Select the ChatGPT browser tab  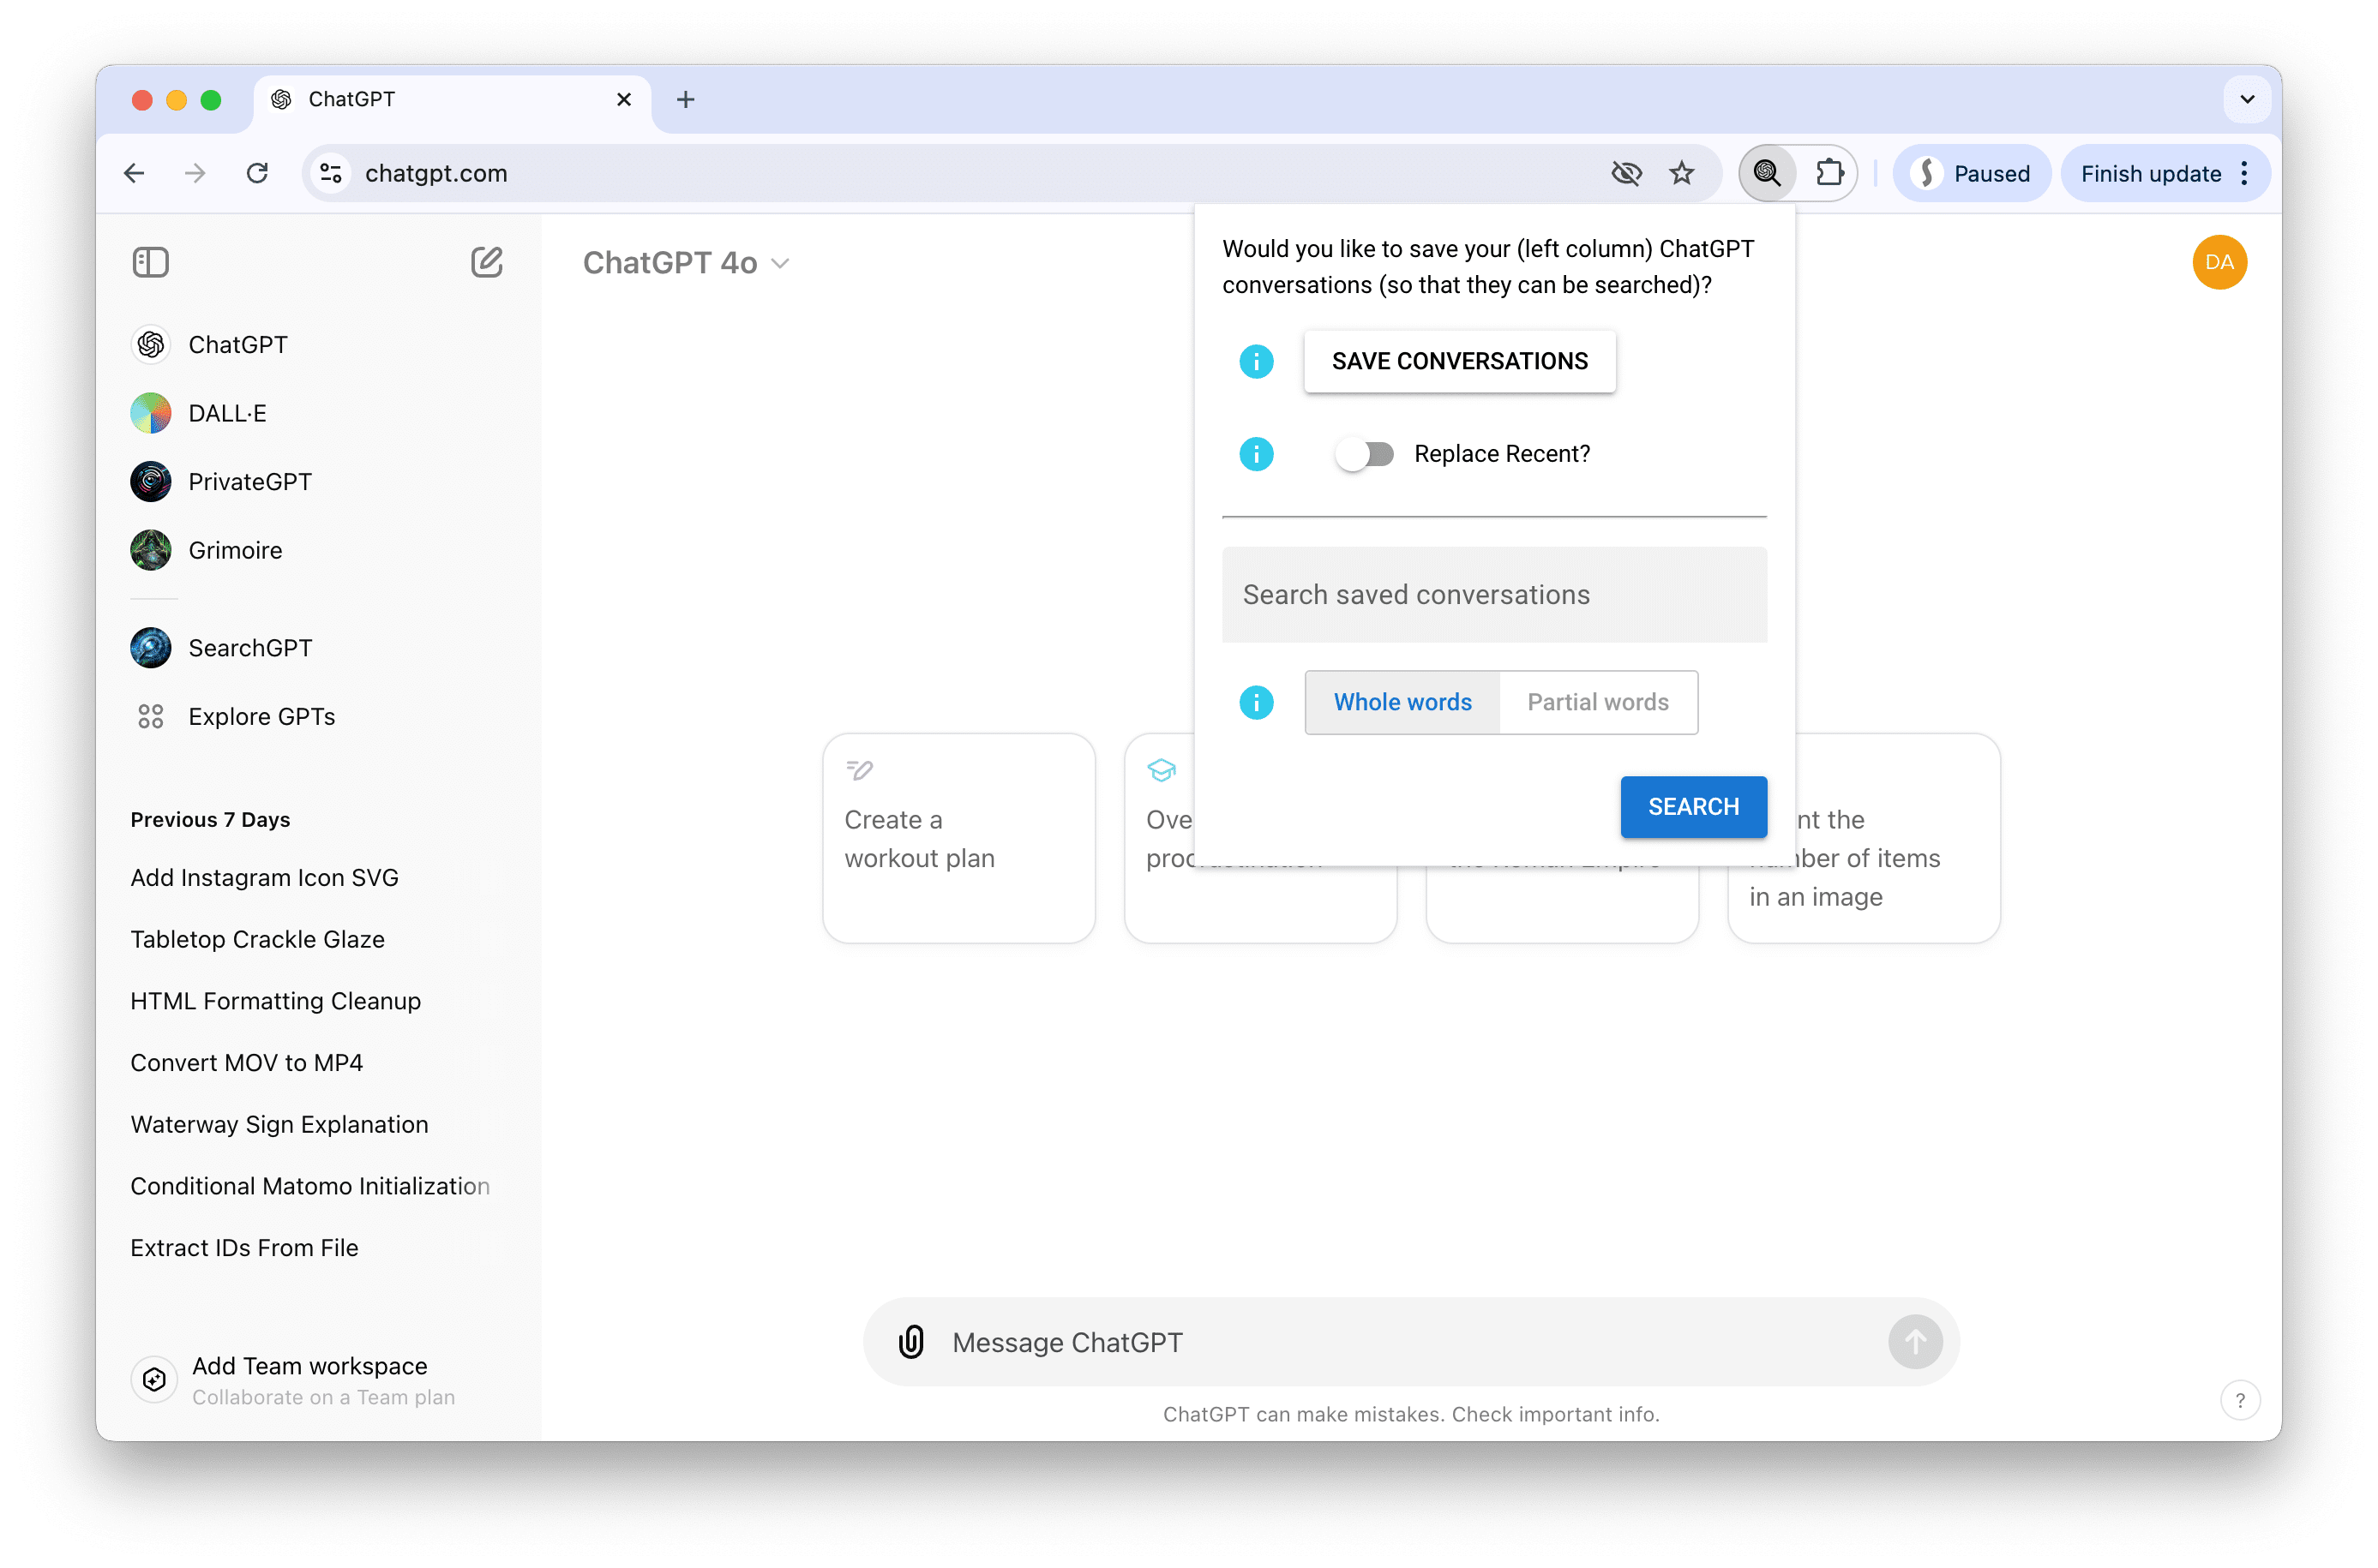[452, 100]
